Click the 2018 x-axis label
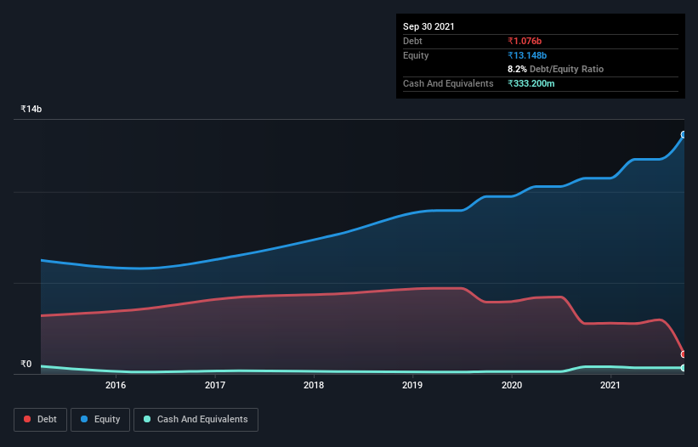 click(x=314, y=385)
